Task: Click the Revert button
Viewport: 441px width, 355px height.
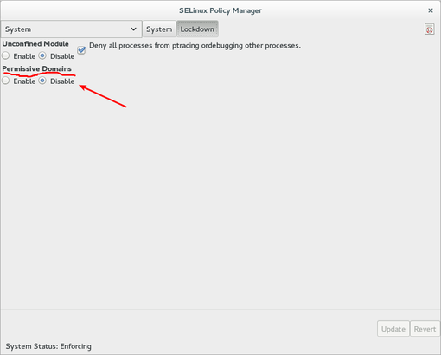Action: click(425, 329)
